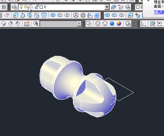Click the UCS icon
Viewport: 164px width, 136px height.
pyautogui.click(x=144, y=24)
